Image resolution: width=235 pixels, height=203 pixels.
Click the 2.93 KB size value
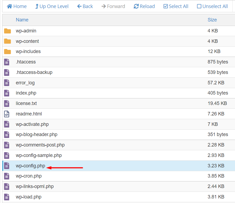coord(216,155)
